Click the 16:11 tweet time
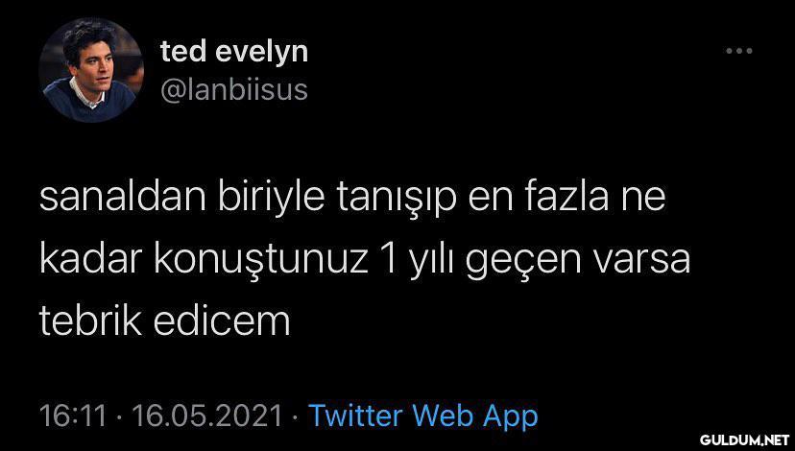 pyautogui.click(x=74, y=416)
